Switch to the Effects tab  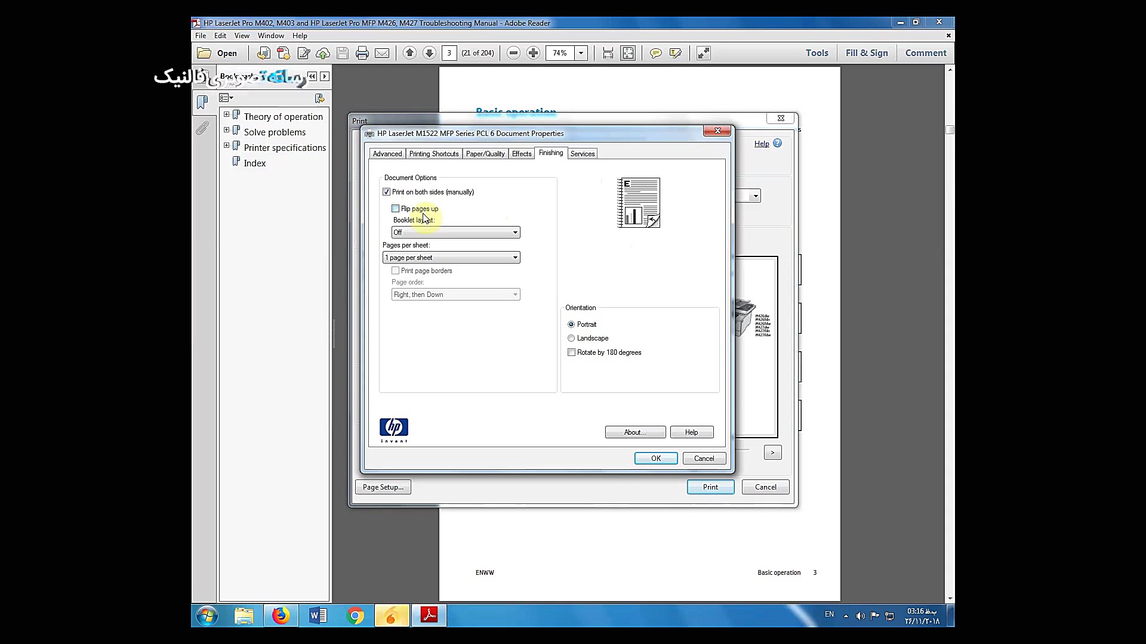coord(522,154)
